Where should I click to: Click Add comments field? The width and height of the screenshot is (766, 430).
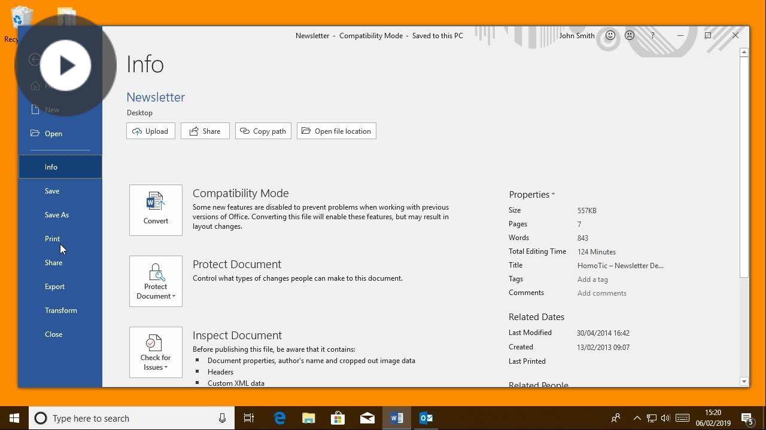(x=602, y=293)
